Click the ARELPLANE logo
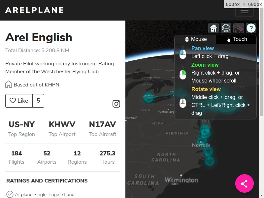Viewport: 264px width, 198px height. click(35, 10)
